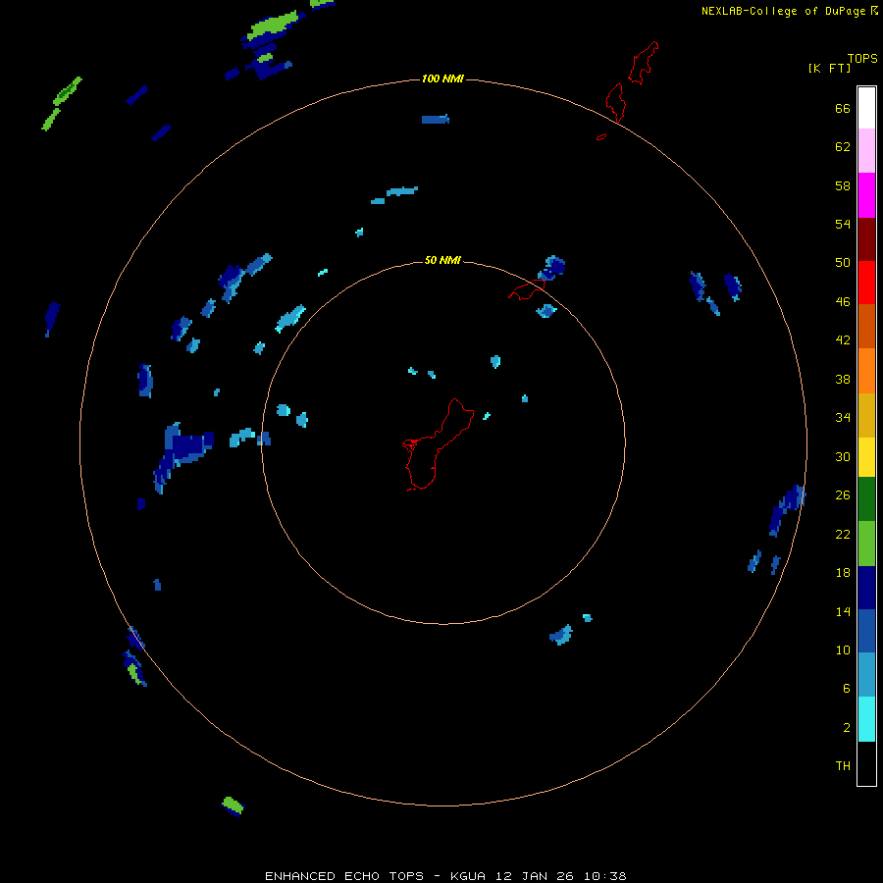883x883 pixels.
Task: Click the dark orange legend swatch
Action: click(x=866, y=326)
